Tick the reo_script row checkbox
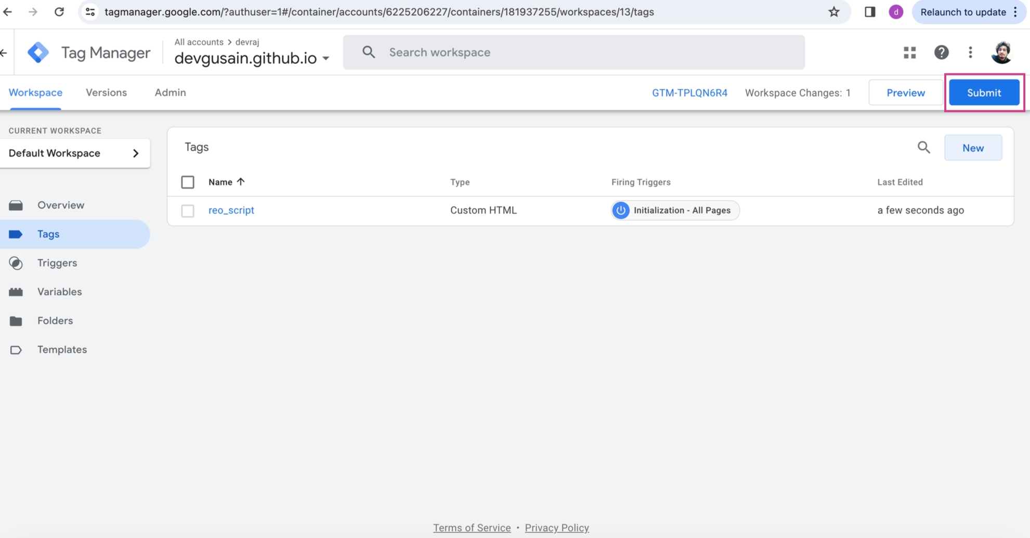The image size is (1030, 538). 188,211
